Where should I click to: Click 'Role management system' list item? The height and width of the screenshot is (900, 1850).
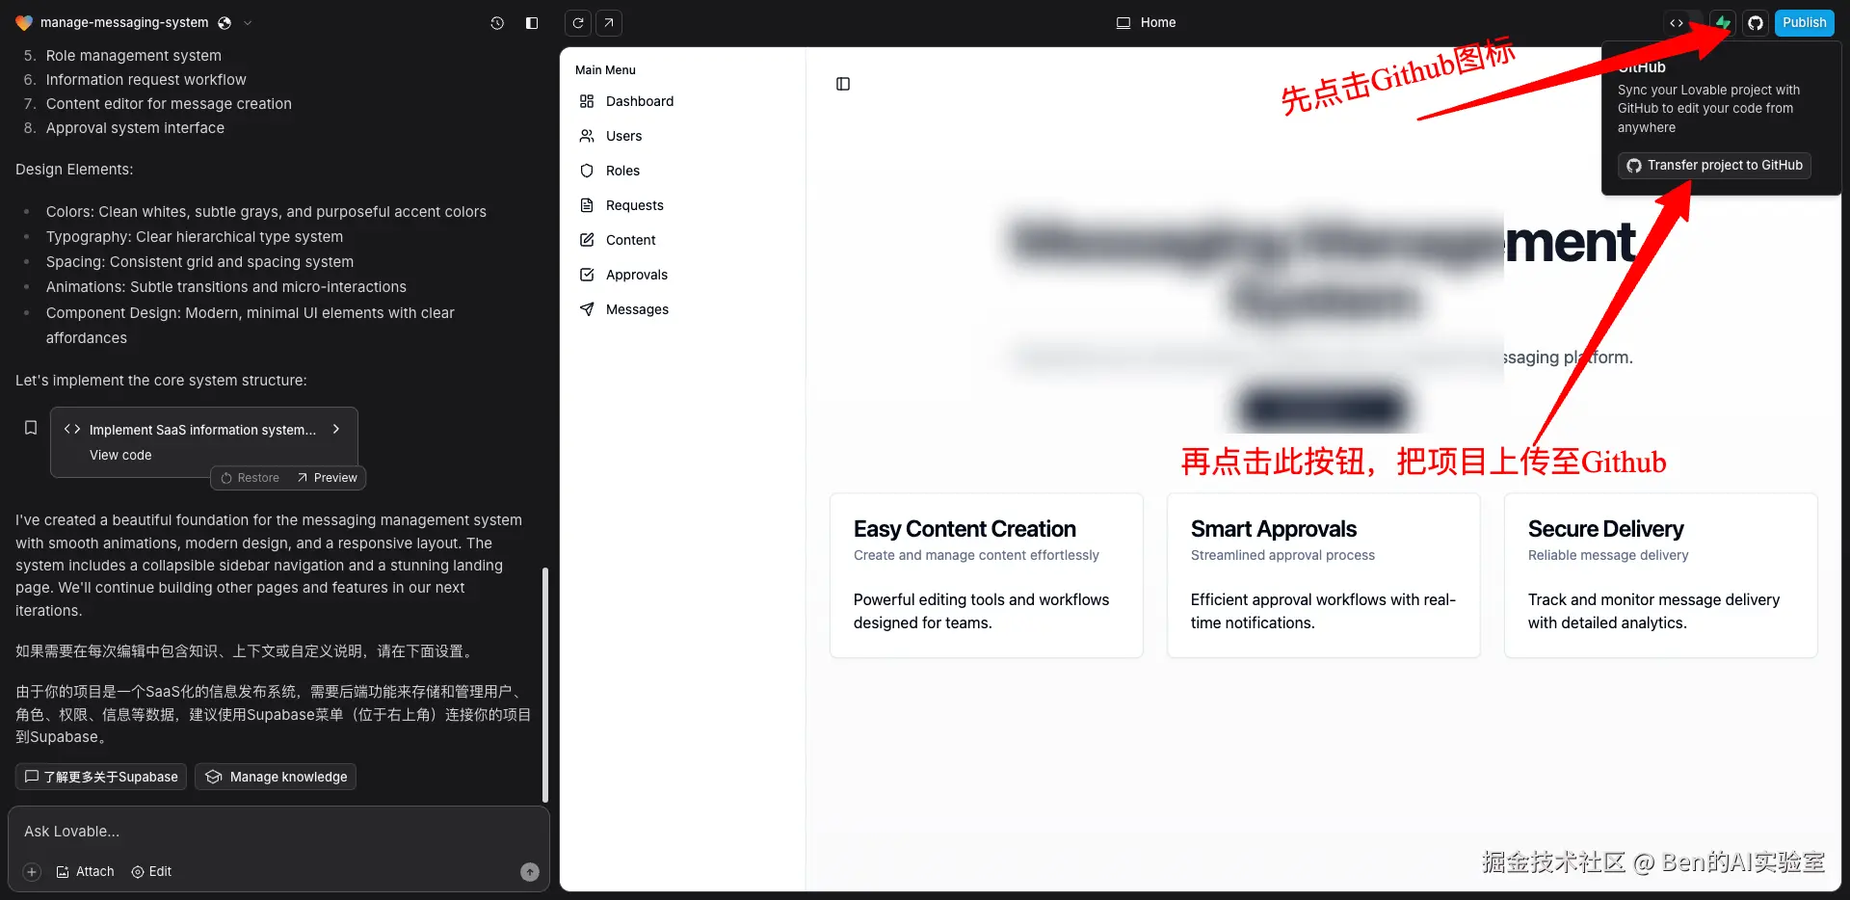134,56
